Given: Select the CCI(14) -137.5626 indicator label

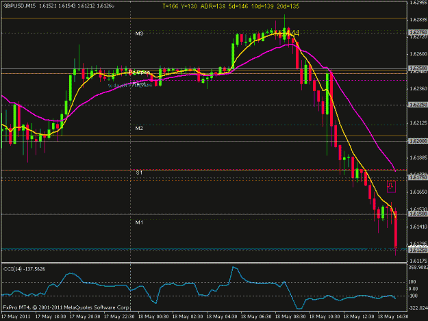Looking at the screenshot, I should click(24, 269).
